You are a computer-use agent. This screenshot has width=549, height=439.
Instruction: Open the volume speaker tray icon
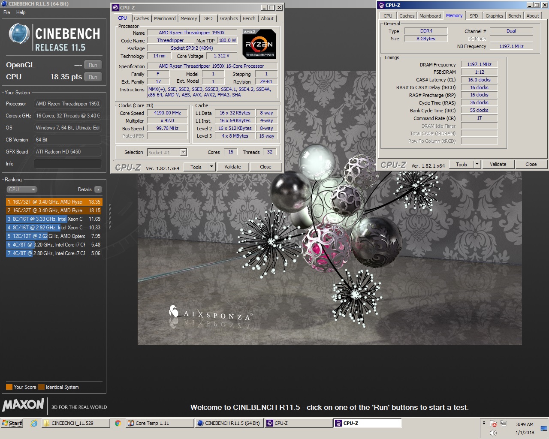493,433
